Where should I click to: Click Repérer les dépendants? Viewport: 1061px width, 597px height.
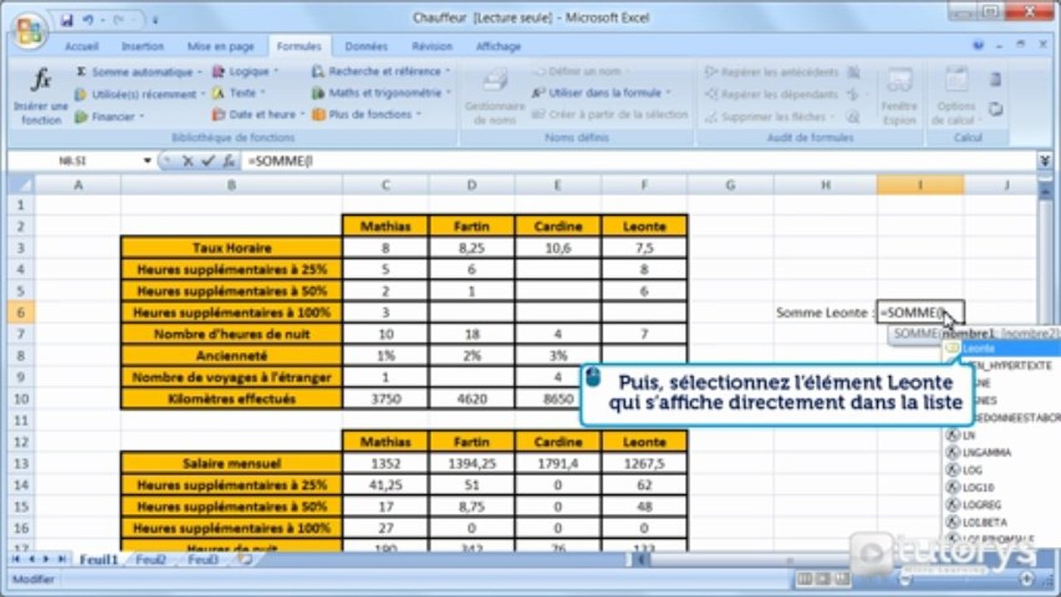pos(771,95)
